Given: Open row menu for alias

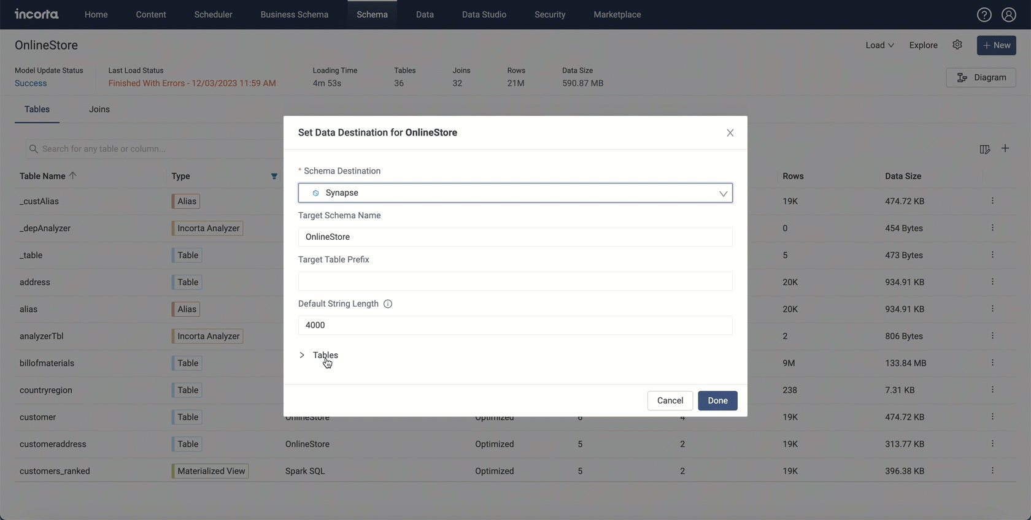Looking at the screenshot, I should [992, 309].
